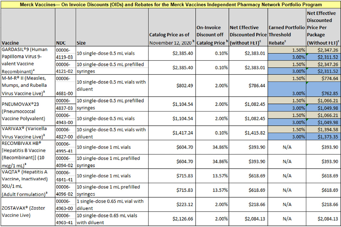Click NDC cell 00006-4963-41
The image size is (341, 227).
coord(65,219)
